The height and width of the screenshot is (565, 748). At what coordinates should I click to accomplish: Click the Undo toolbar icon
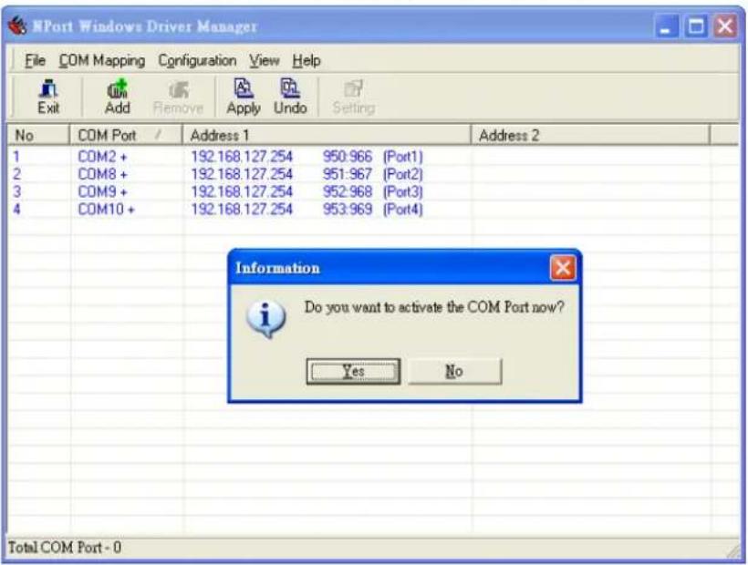290,97
